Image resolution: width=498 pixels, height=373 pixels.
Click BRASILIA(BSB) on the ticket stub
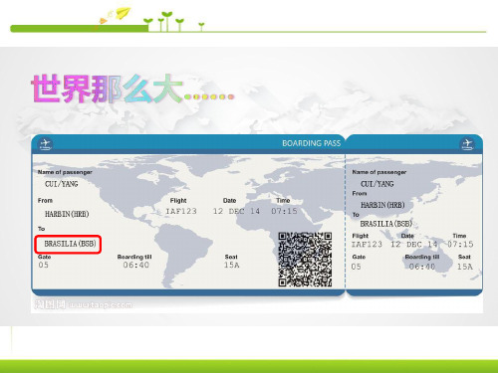pos(386,224)
